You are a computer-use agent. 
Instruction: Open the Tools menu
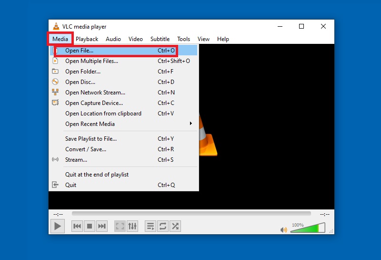183,39
